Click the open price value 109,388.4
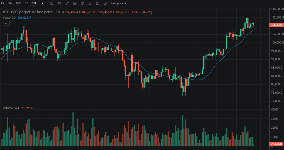 pyautogui.click(x=71, y=12)
